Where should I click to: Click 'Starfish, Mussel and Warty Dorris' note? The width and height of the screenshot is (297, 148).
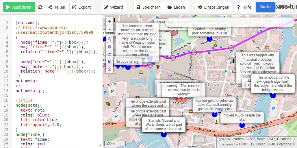[x=164, y=125]
